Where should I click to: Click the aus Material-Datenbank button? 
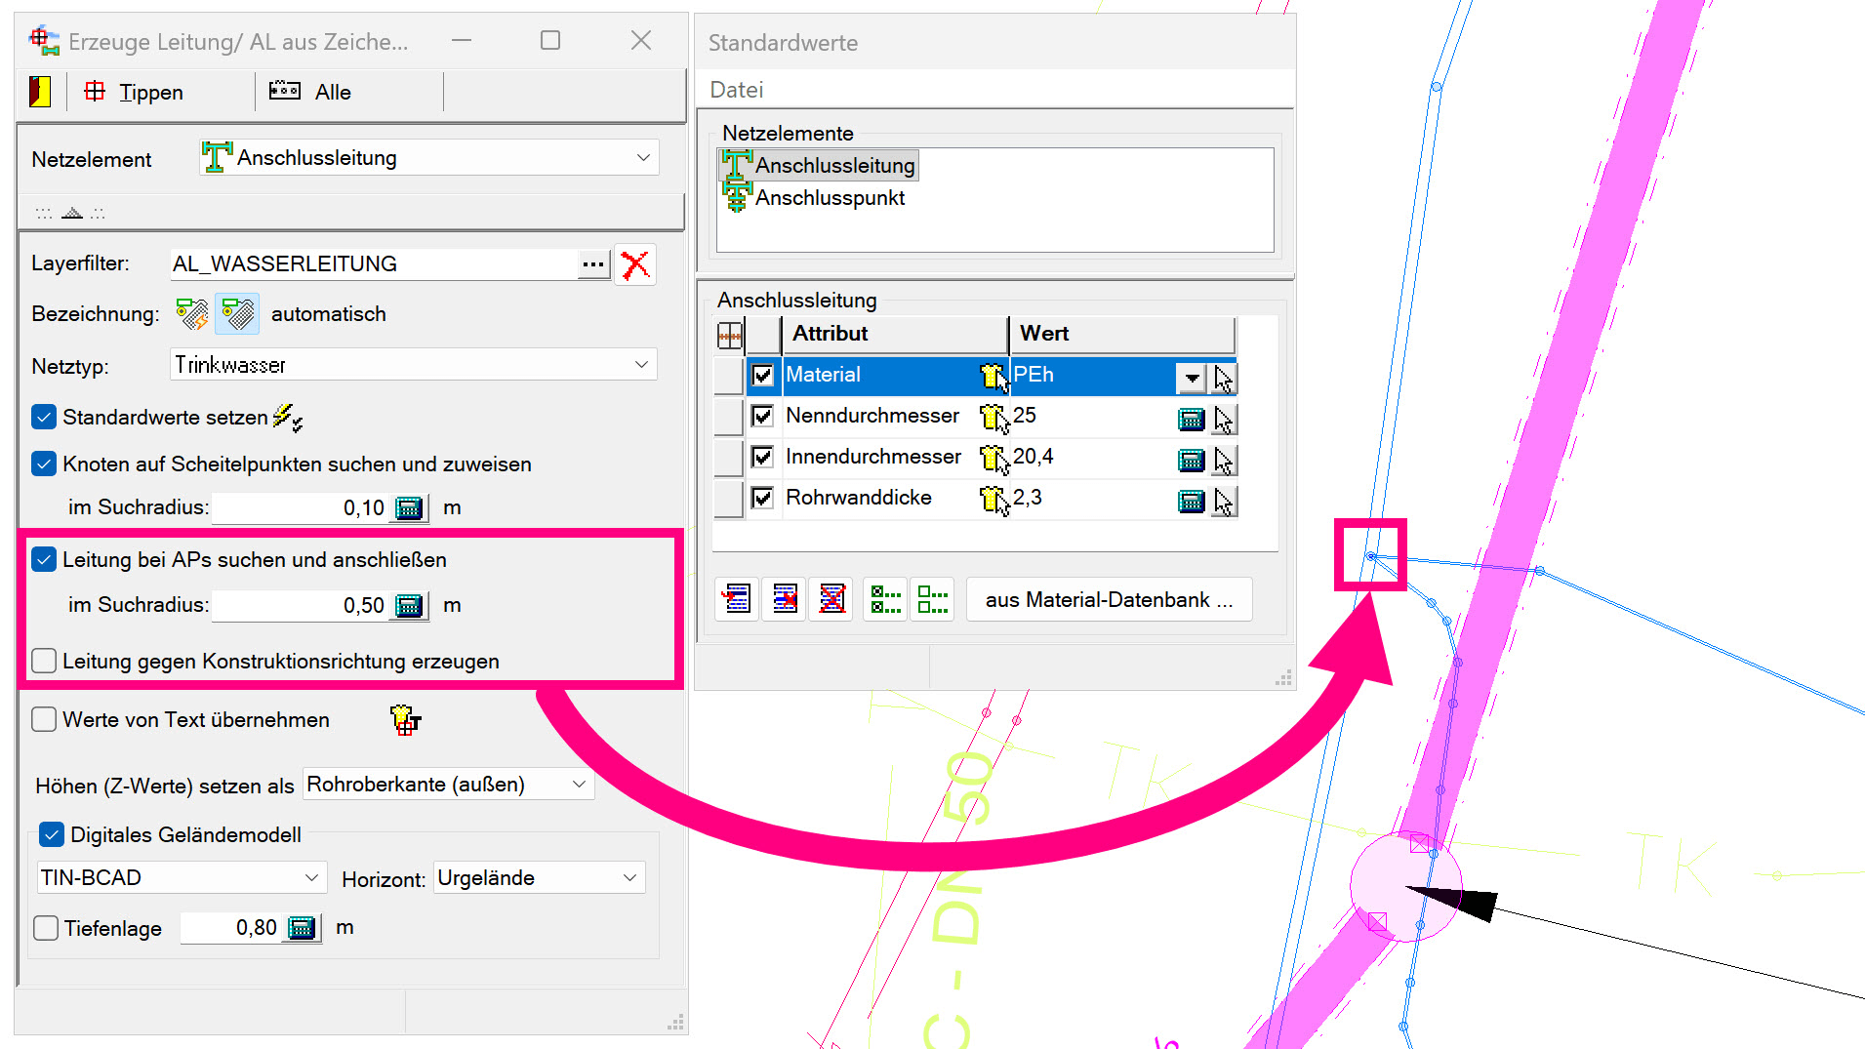click(x=1109, y=600)
